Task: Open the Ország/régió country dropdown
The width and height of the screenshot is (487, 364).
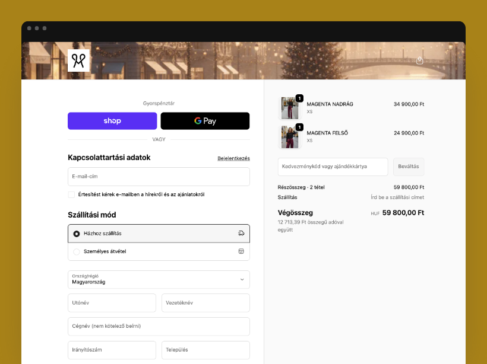Action: 159,279
